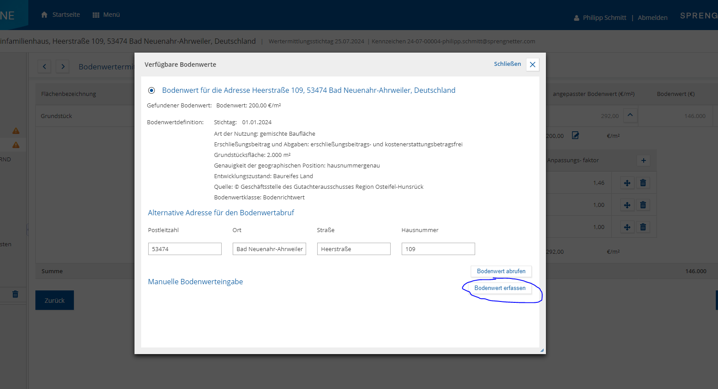Screen dimensions: 718x389
Task: Collapse the Grundstück row with up chevron
Action: pos(630,115)
